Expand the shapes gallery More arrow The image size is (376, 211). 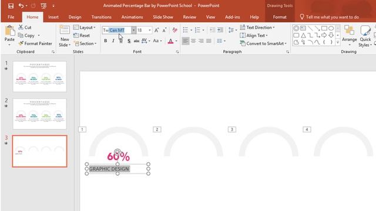338,42
